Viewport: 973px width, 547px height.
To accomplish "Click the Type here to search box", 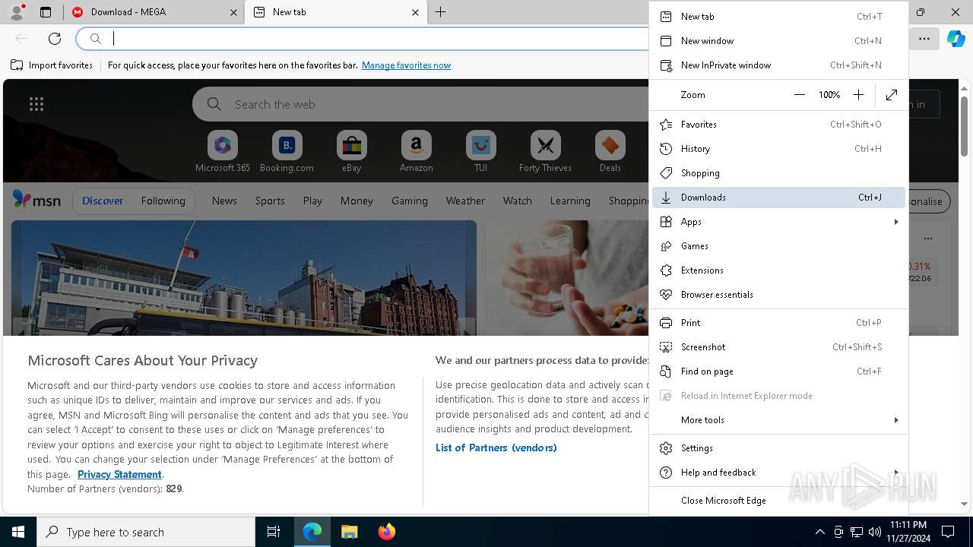I will pos(146,532).
